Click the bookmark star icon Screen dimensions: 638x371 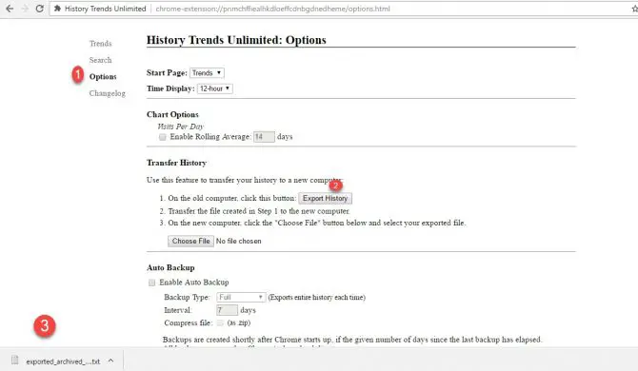tap(635, 9)
